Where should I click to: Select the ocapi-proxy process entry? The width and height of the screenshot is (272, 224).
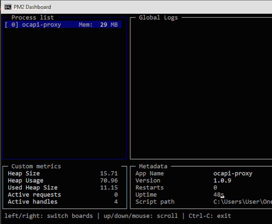[x=41, y=25]
